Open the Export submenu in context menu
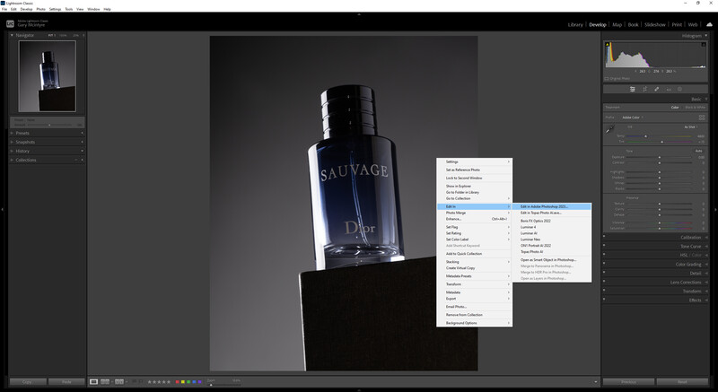This screenshot has height=392, width=718. click(x=475, y=299)
